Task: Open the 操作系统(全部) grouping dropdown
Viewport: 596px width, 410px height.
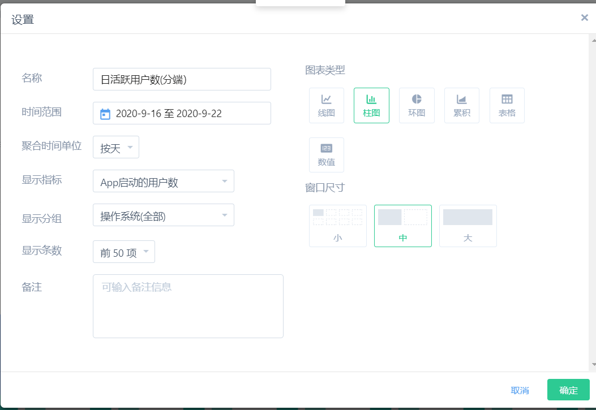Action: [x=164, y=215]
